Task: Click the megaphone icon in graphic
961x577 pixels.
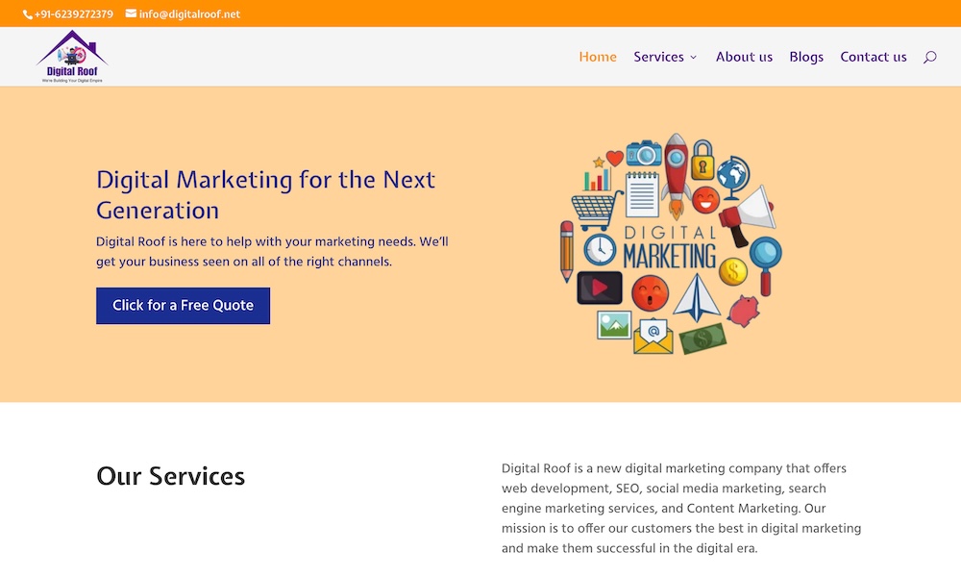Action: coord(749,212)
